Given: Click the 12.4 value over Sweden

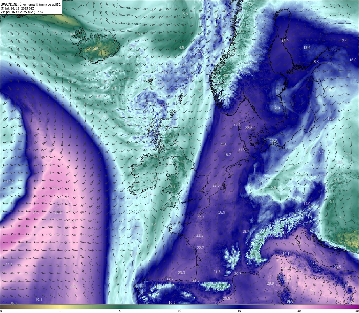Looking at the screenshot, I should coord(279,92).
